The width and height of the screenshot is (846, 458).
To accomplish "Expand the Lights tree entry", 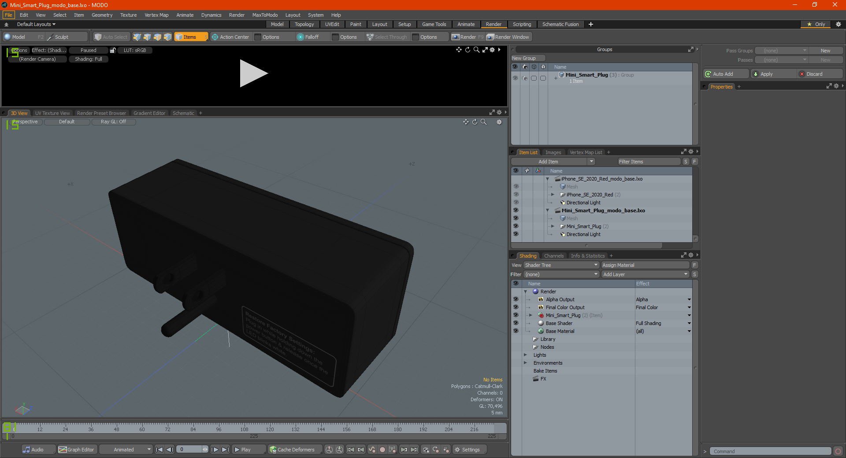I will click(x=525, y=355).
